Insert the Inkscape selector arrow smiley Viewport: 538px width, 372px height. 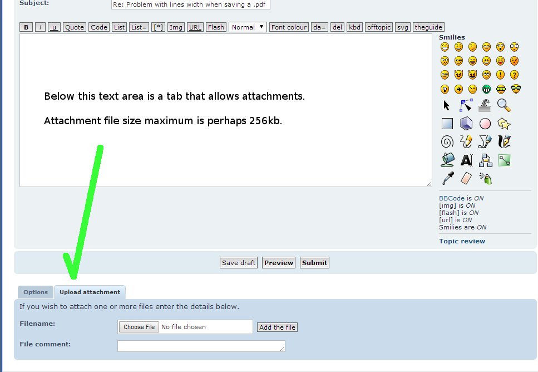pyautogui.click(x=446, y=106)
